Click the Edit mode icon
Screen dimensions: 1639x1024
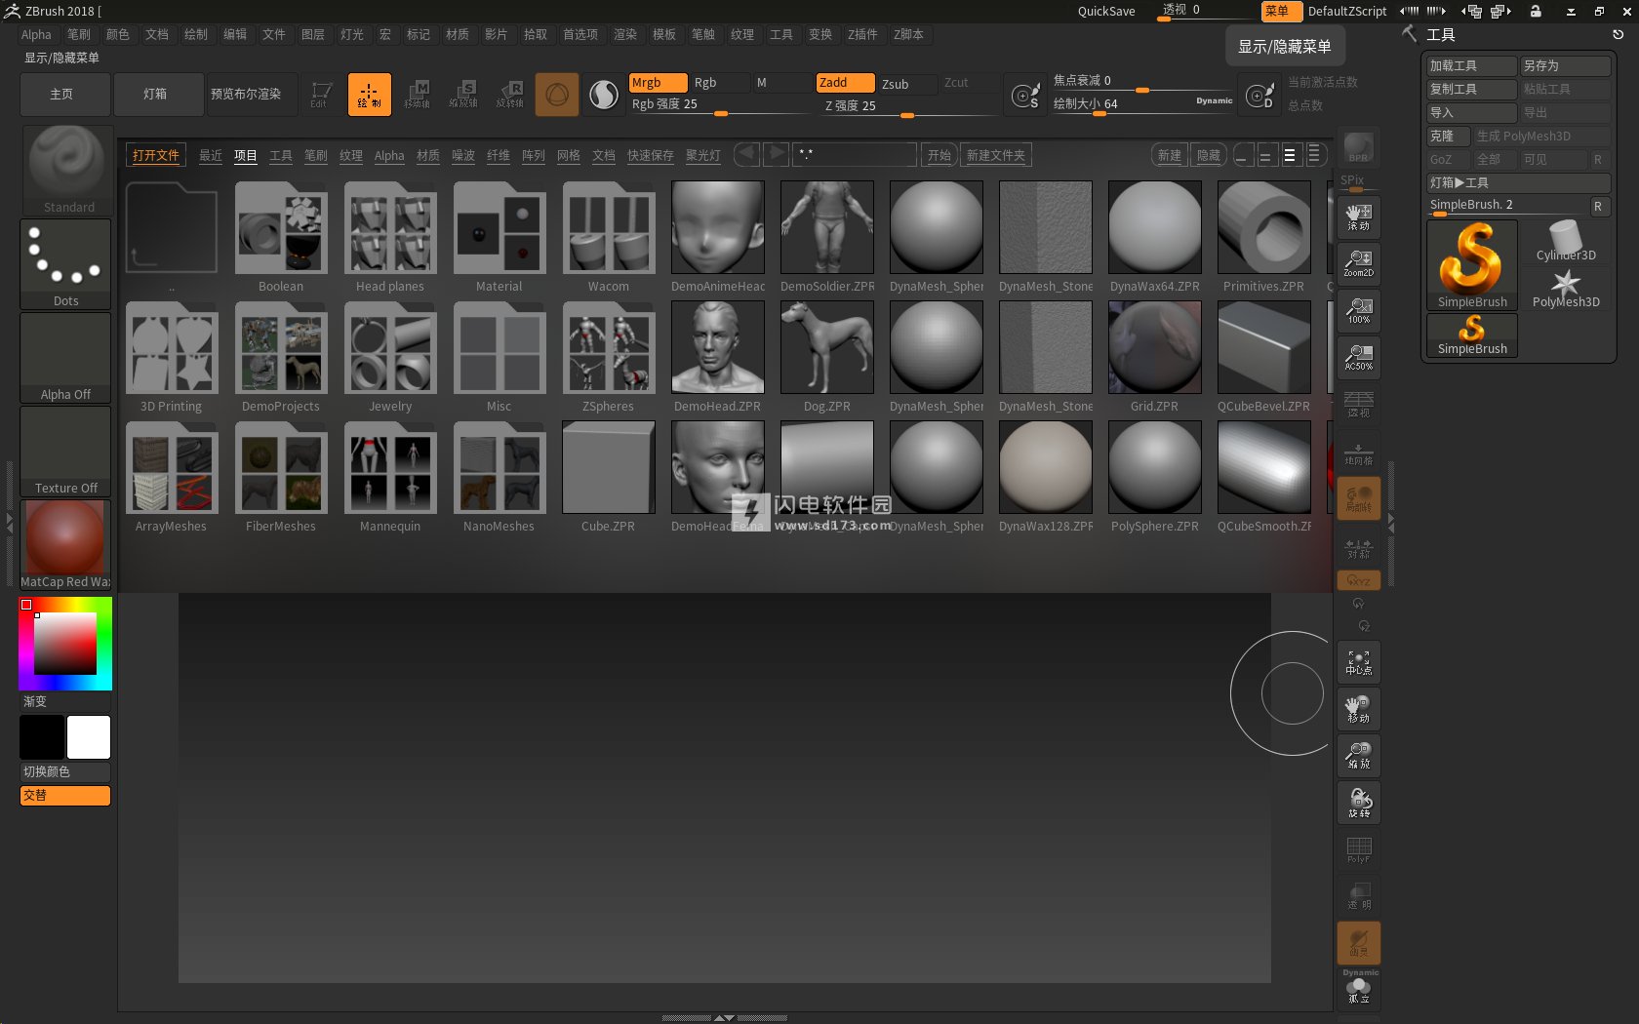click(320, 95)
